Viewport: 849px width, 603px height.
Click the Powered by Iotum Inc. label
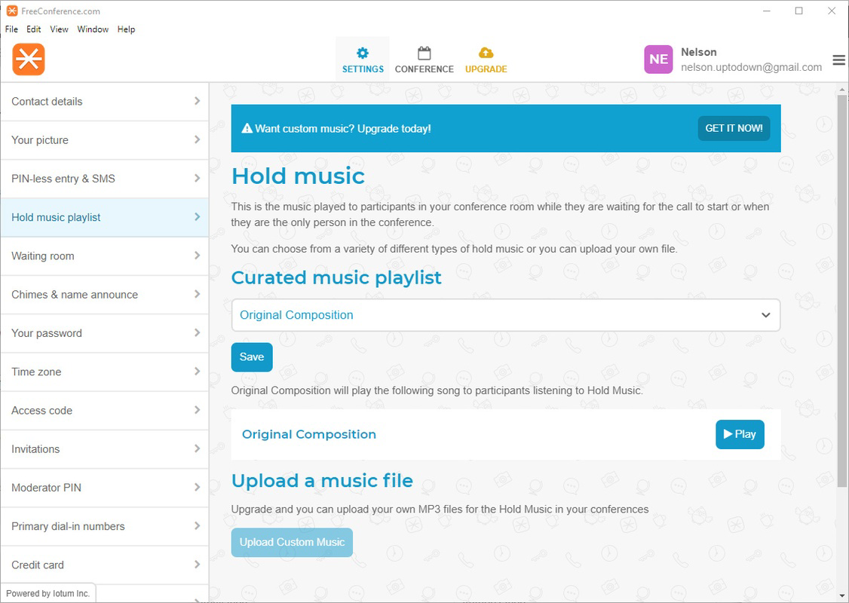click(48, 593)
